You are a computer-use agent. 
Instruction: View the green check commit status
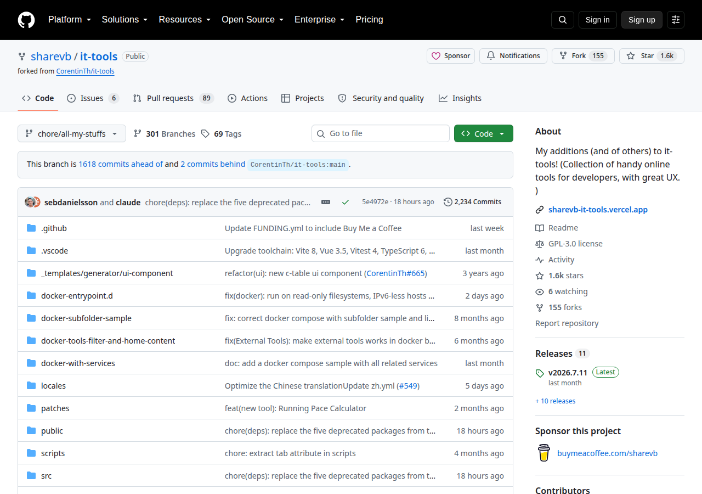tap(346, 202)
